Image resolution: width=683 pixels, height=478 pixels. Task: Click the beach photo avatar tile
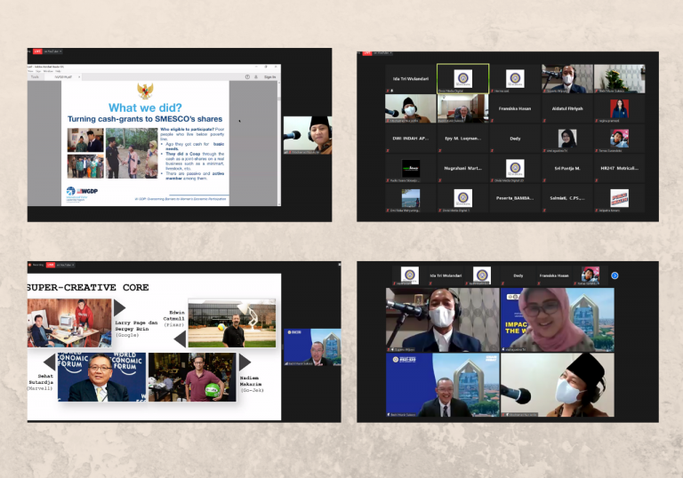[410, 198]
